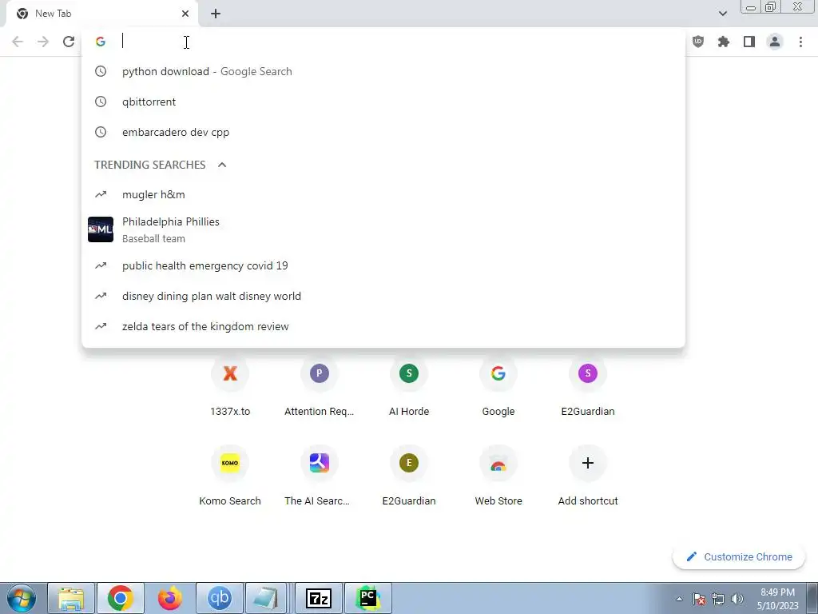This screenshot has height=614, width=818.
Task: Open 7-Zip from the taskbar
Action: (x=319, y=598)
